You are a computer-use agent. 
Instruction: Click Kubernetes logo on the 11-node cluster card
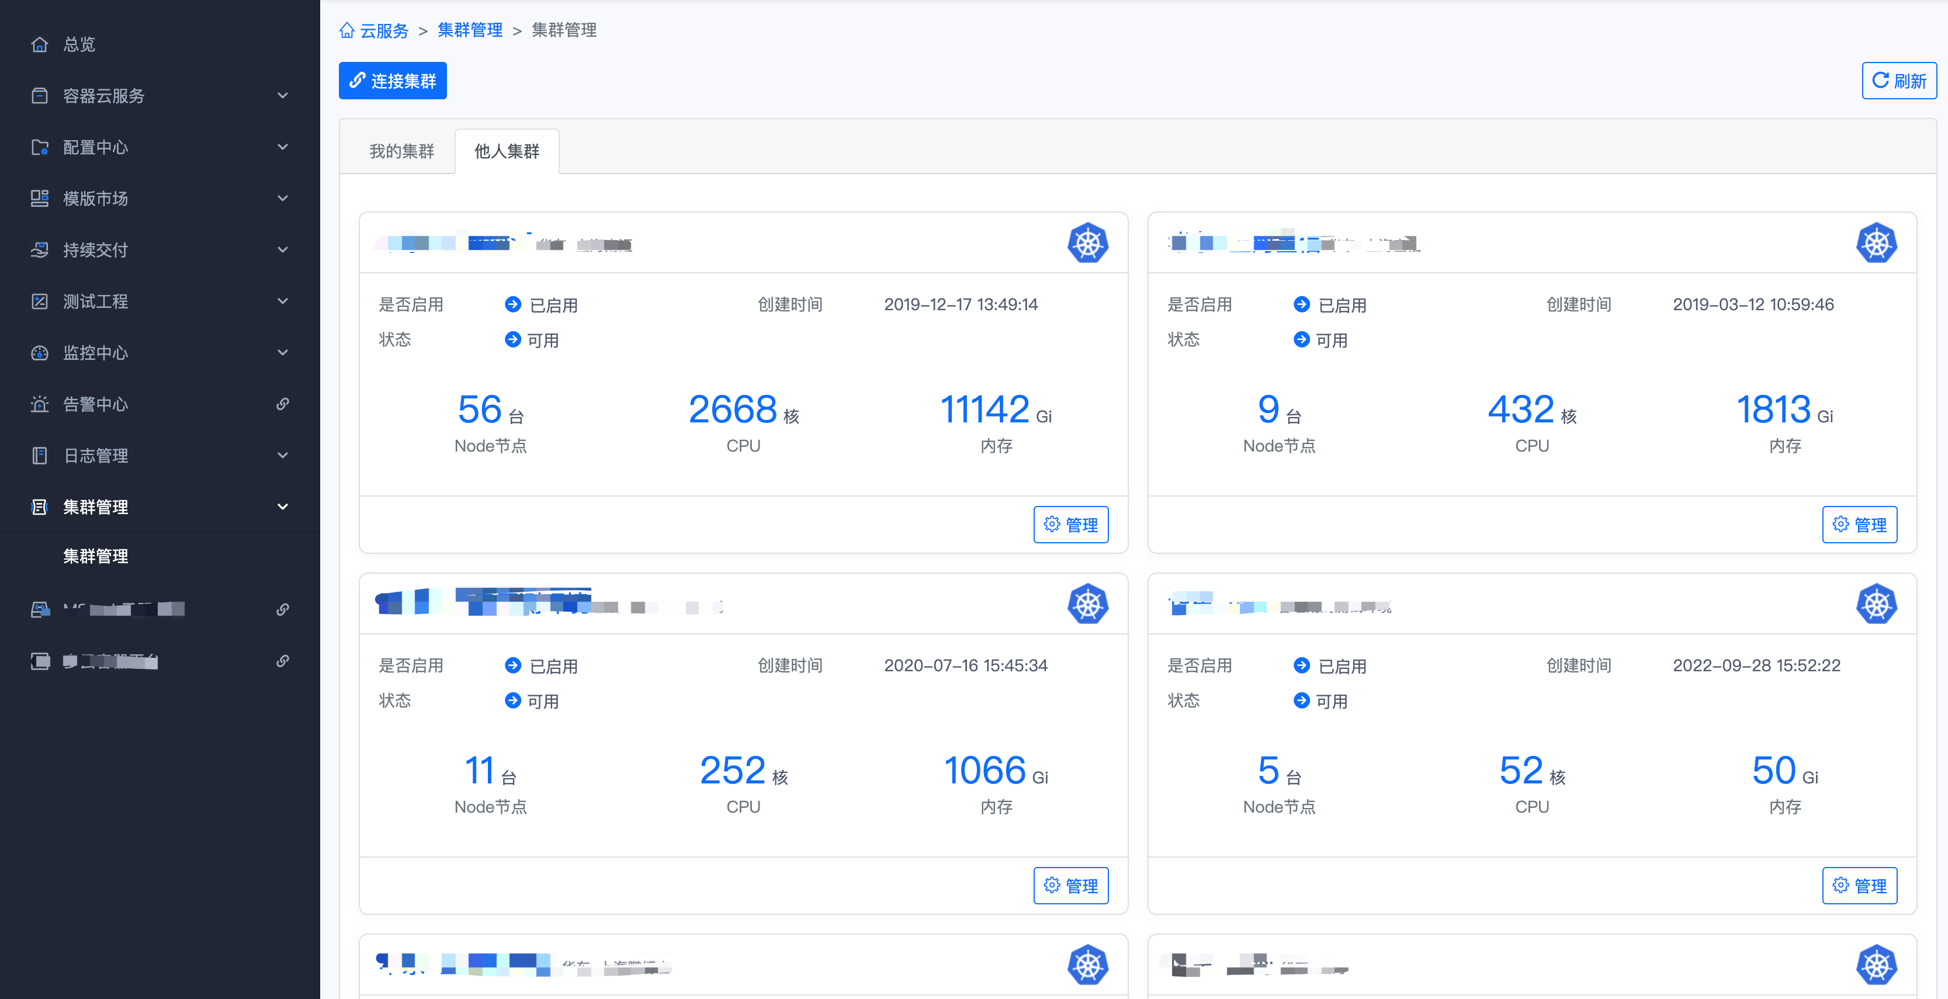pos(1087,604)
